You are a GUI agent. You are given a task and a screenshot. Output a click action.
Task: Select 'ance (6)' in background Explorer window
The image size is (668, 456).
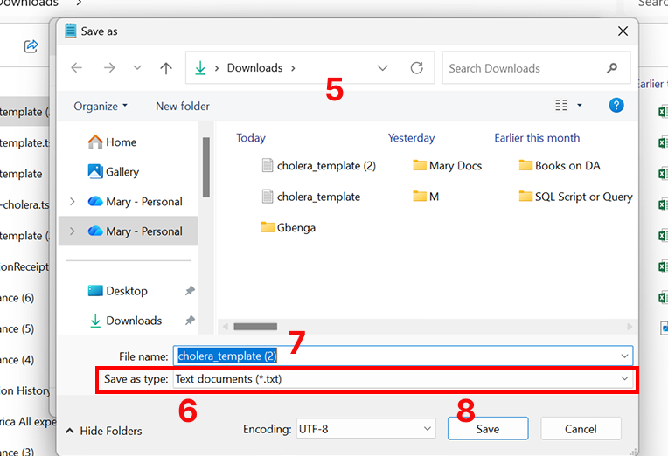click(17, 298)
